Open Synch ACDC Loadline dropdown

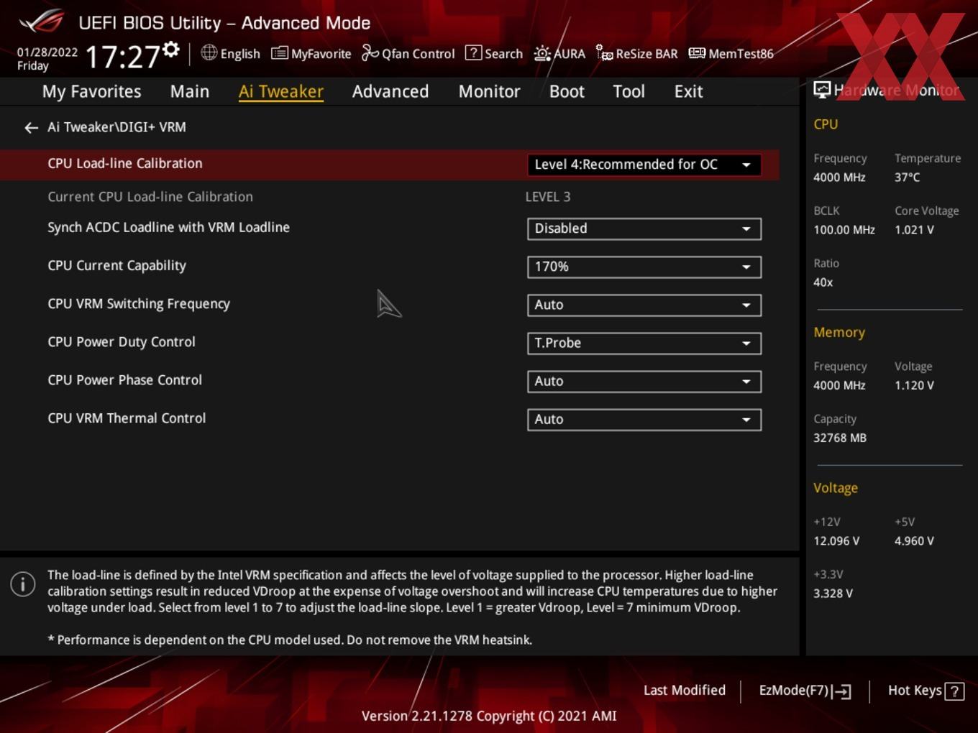coord(644,229)
